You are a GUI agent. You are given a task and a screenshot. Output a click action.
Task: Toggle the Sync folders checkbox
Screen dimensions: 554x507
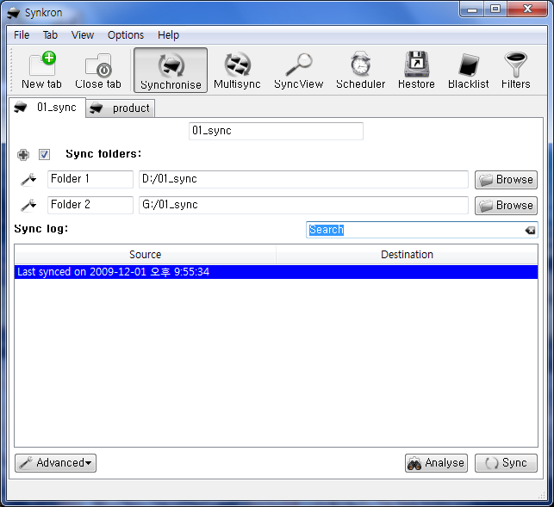tap(44, 154)
